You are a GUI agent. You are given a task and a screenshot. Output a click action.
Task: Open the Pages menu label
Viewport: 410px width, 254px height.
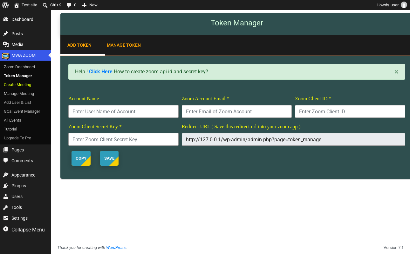(x=17, y=150)
